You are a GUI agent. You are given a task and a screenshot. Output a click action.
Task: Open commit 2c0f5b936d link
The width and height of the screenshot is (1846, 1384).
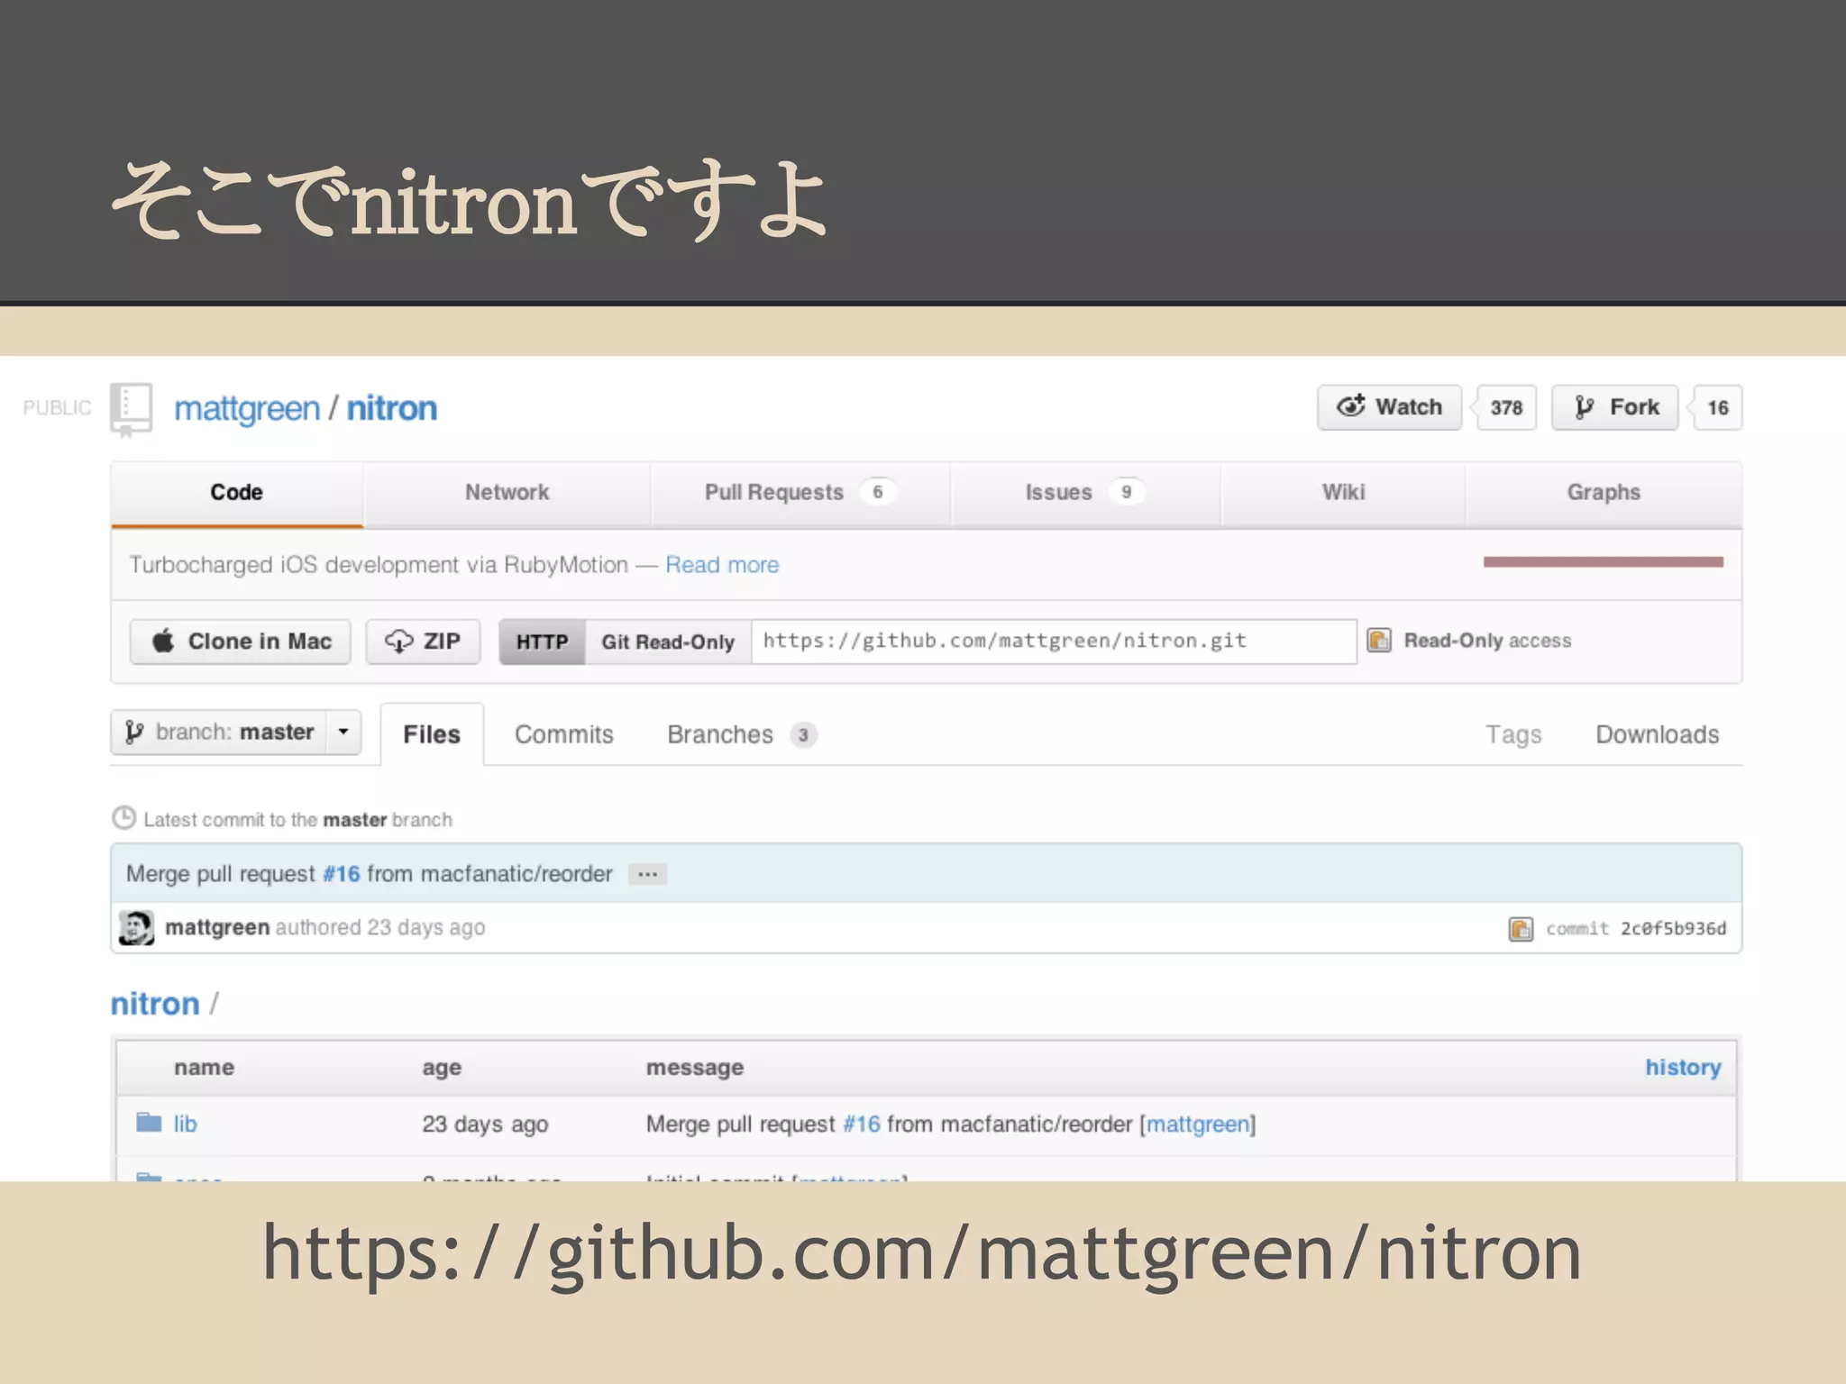pyautogui.click(x=1674, y=929)
